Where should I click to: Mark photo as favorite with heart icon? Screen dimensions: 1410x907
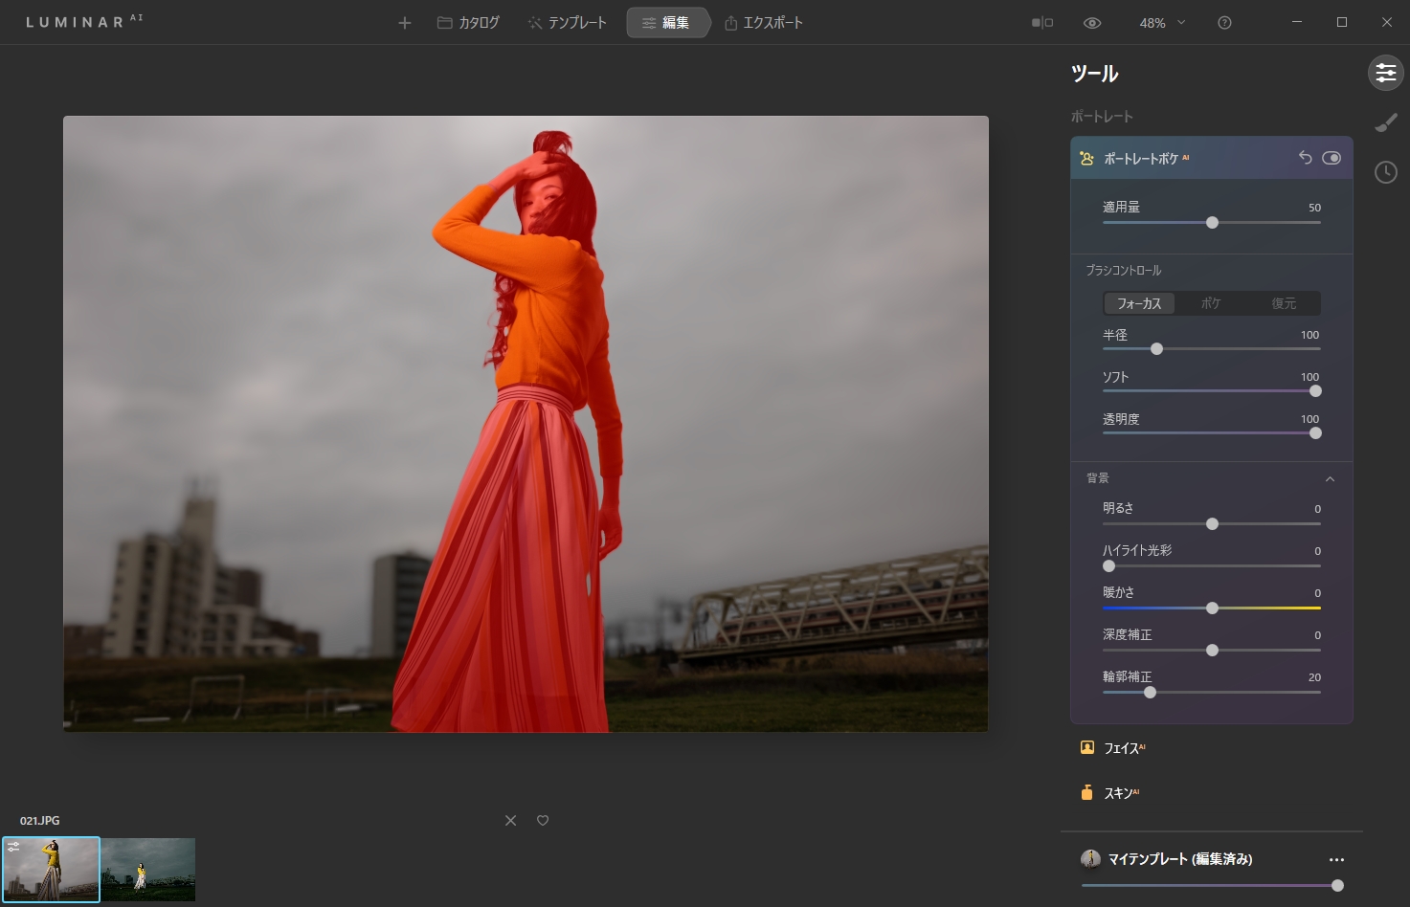coord(543,820)
